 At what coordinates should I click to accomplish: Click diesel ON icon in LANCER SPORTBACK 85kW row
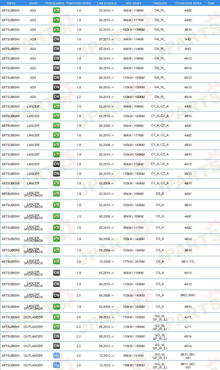pyautogui.click(x=57, y=273)
